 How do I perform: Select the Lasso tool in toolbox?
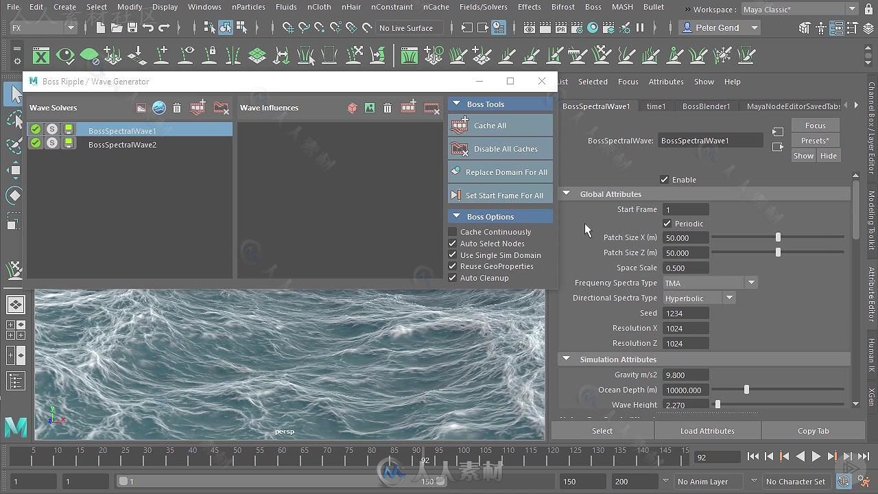tap(15, 120)
